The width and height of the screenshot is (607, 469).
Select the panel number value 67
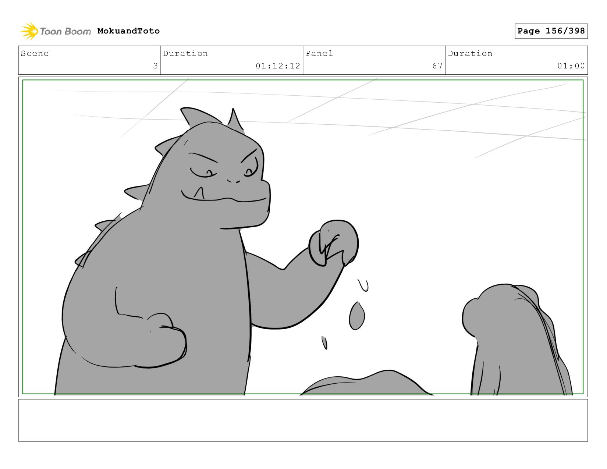pos(437,66)
